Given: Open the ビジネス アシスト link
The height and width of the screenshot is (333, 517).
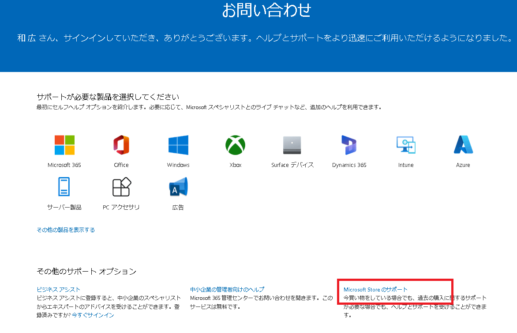Looking at the screenshot, I should pyautogui.click(x=58, y=289).
